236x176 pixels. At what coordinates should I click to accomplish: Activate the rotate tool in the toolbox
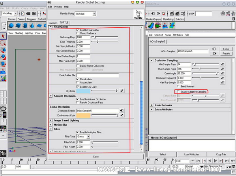(3, 57)
